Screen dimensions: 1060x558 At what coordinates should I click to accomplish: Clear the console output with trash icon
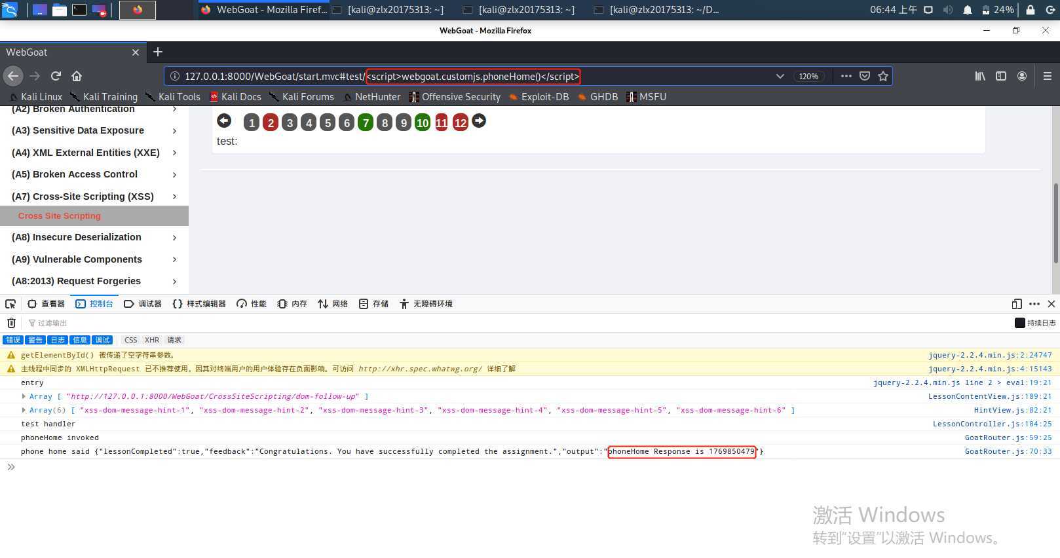click(x=11, y=323)
